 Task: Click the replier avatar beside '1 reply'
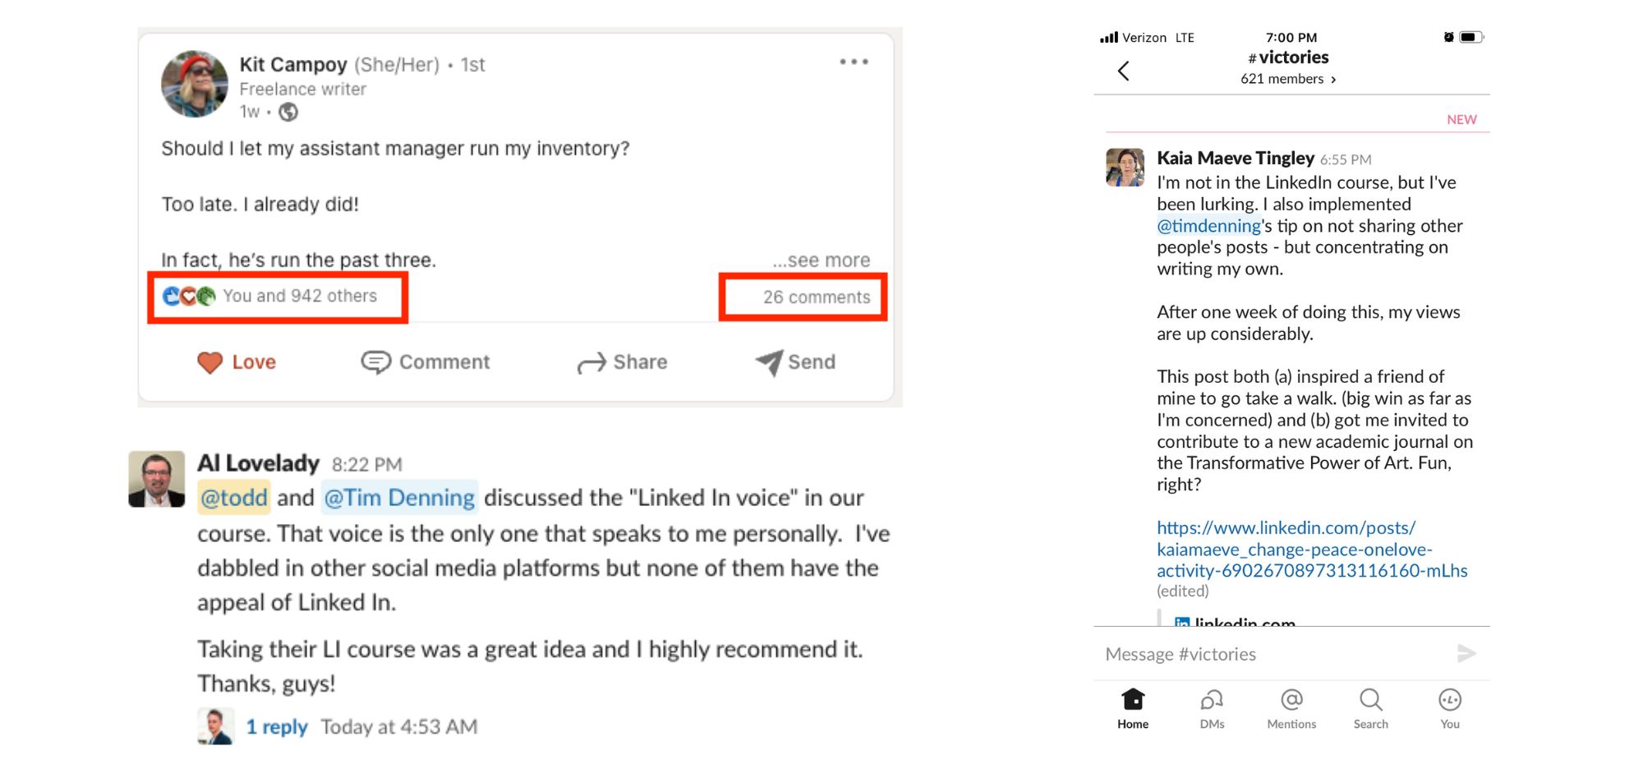pyautogui.click(x=216, y=726)
